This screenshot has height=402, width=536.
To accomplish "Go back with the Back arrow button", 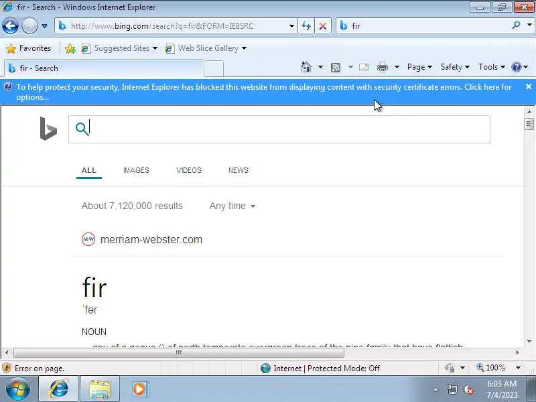I will coord(10,26).
